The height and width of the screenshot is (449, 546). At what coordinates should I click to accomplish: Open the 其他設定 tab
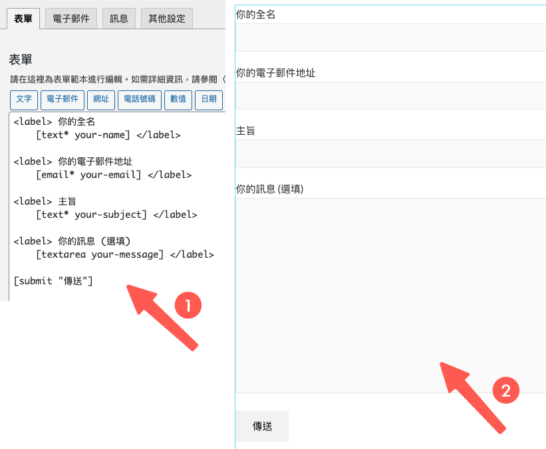pyautogui.click(x=167, y=19)
